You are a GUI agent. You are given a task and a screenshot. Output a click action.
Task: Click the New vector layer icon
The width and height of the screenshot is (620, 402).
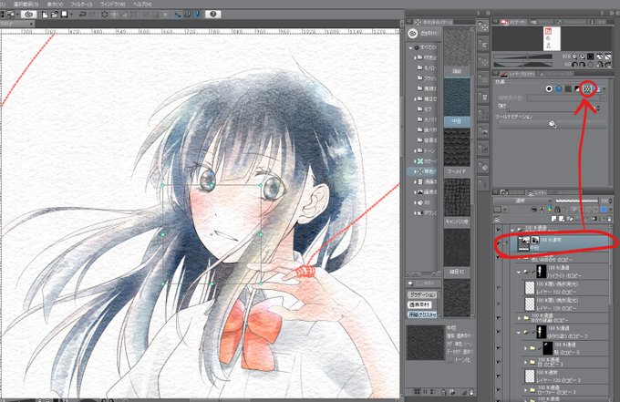pyautogui.click(x=561, y=219)
